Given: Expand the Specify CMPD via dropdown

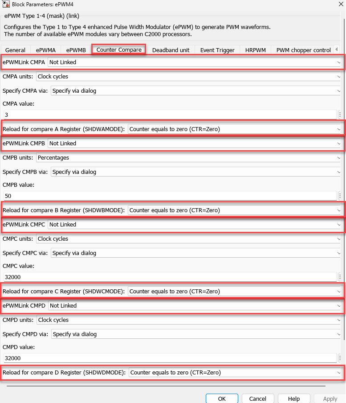Looking at the screenshot, I should click(196, 334).
